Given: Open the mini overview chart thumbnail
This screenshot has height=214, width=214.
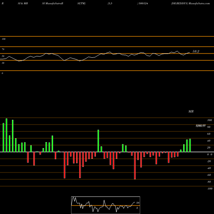Looking at the screenshot, I should coord(106,205).
